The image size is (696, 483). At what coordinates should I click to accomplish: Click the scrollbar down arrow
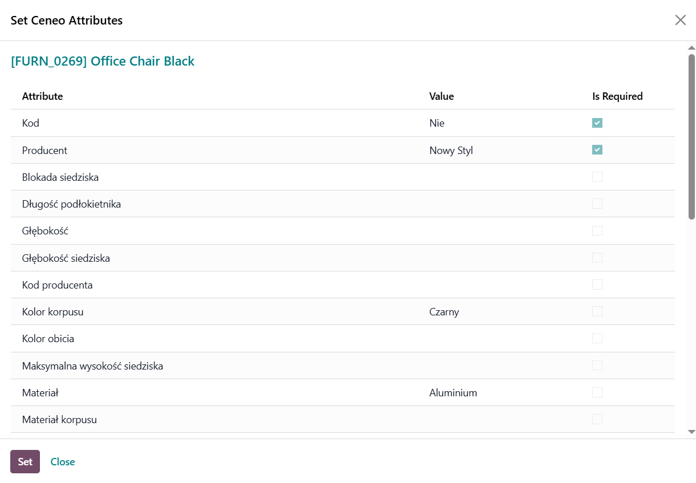692,432
